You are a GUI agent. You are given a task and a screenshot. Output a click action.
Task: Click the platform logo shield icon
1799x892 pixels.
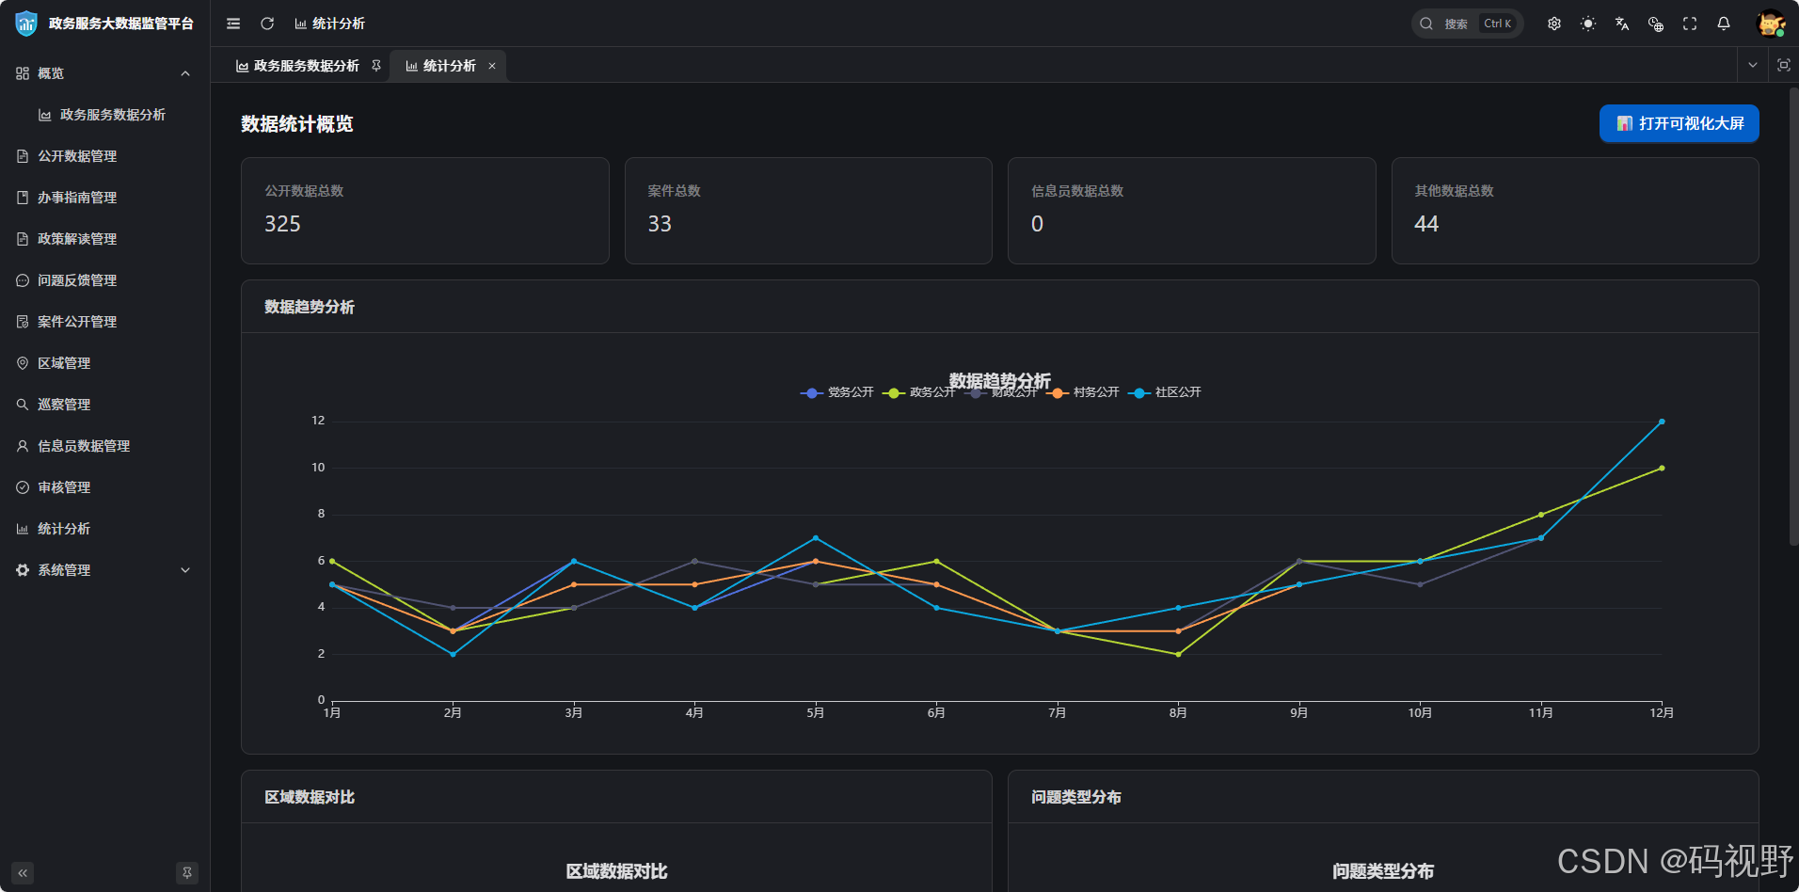pos(26,24)
